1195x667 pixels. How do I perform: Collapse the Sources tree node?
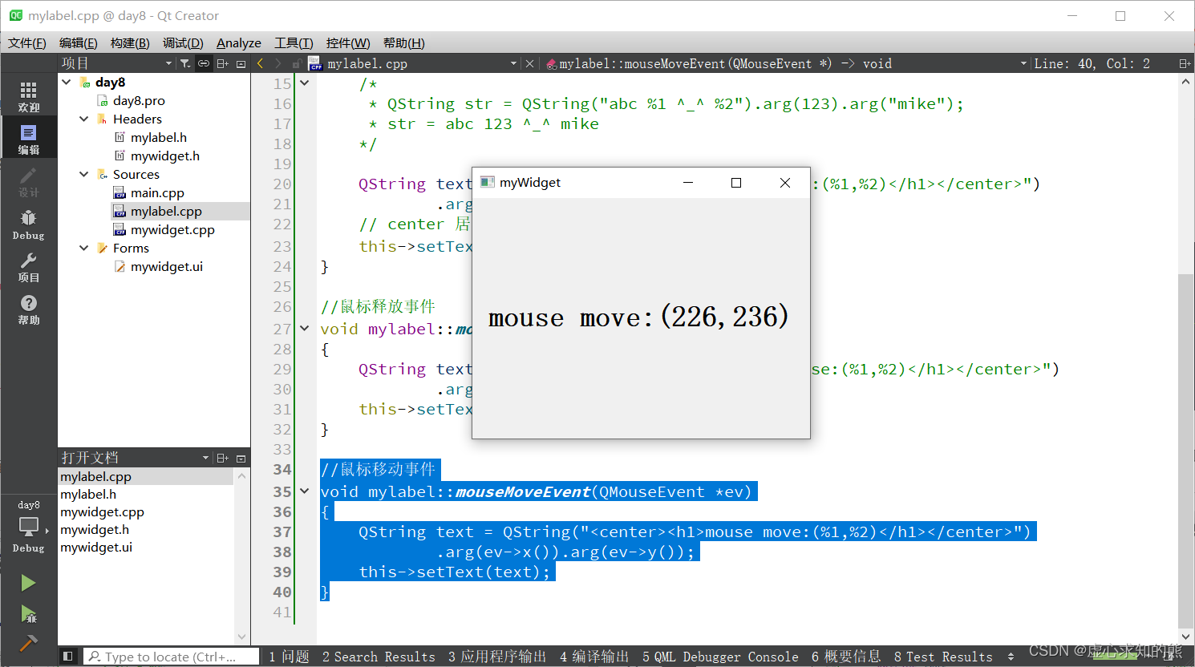tap(83, 174)
